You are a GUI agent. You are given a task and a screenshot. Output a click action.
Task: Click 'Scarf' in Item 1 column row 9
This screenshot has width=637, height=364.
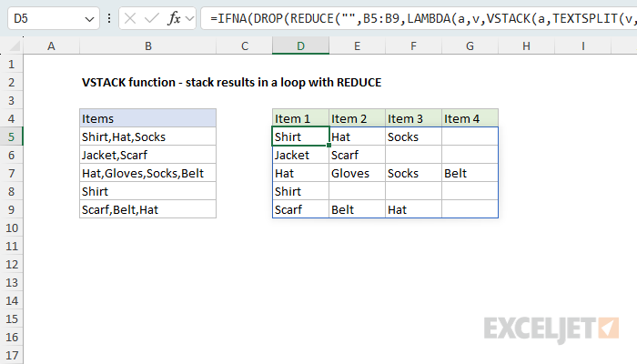[300, 209]
